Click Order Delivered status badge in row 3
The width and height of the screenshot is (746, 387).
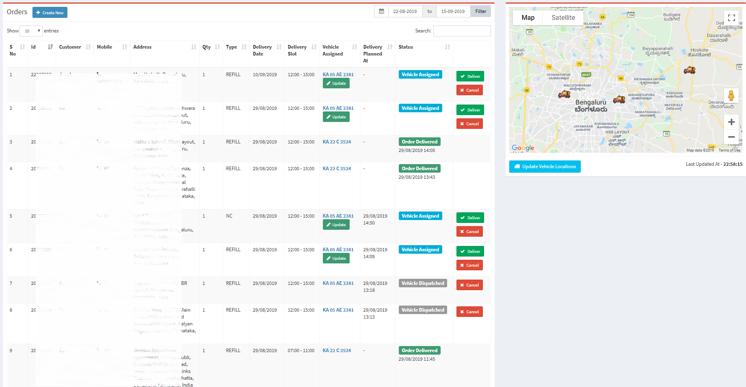pyautogui.click(x=419, y=142)
